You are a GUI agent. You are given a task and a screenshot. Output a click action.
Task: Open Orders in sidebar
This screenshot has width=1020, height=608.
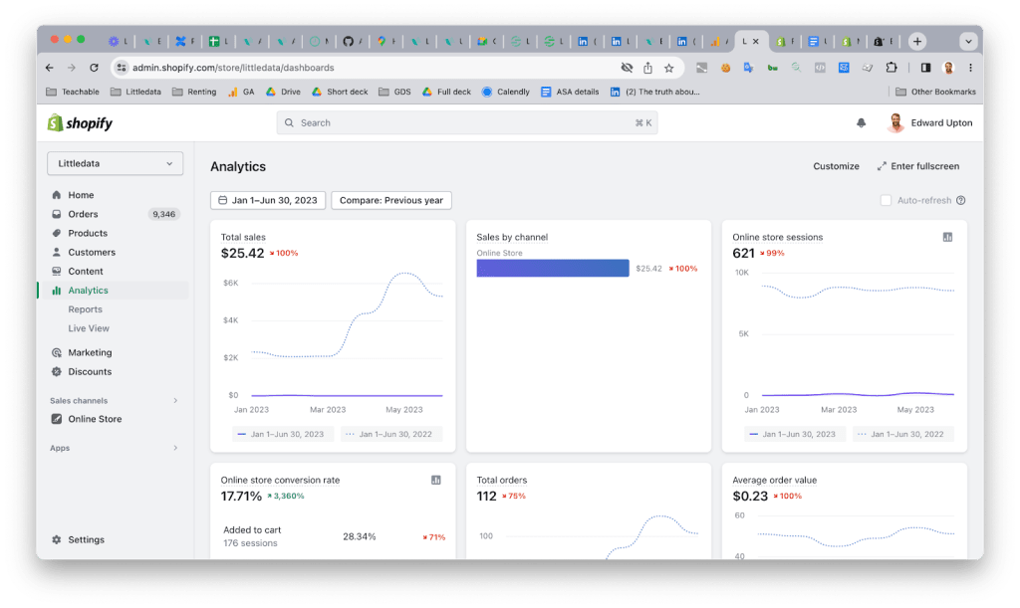84,214
